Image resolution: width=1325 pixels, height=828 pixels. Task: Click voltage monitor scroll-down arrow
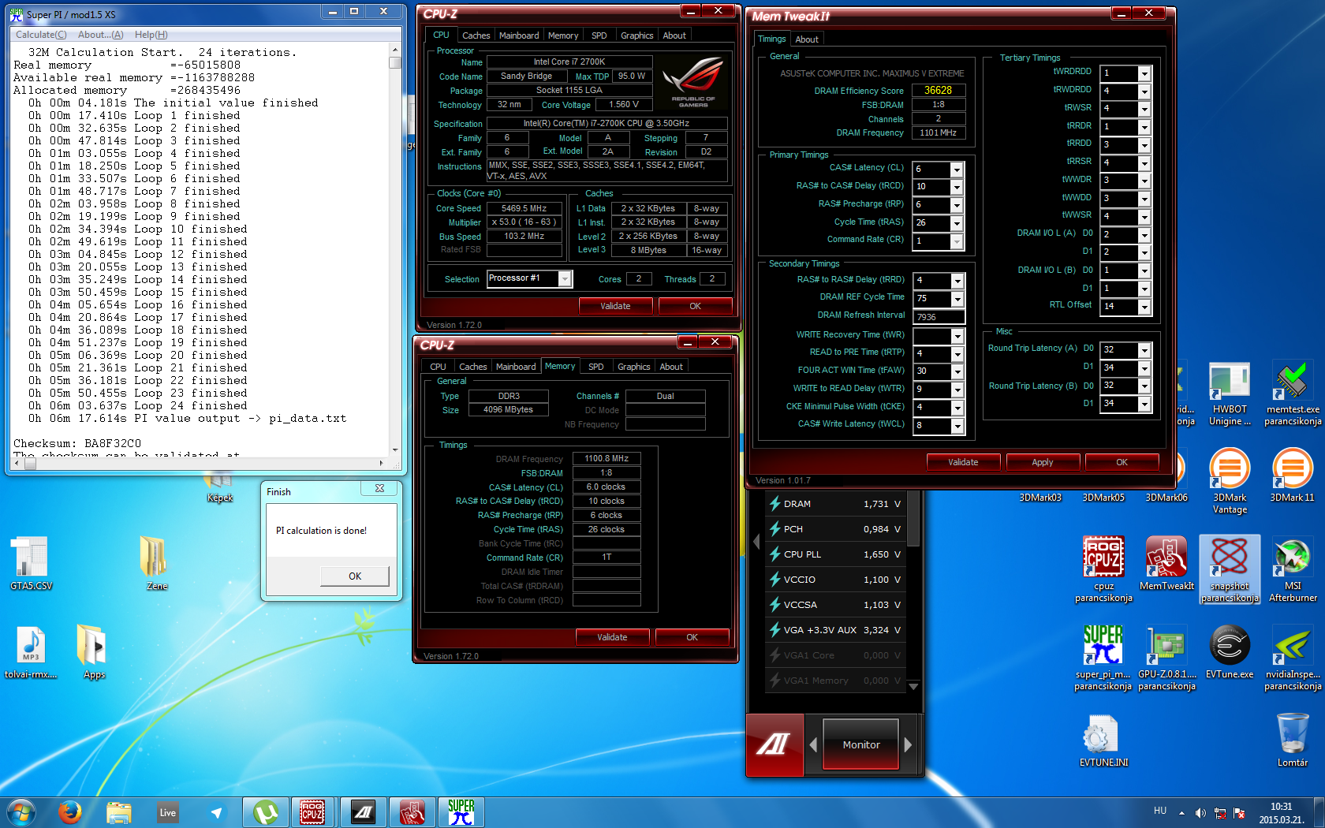(x=913, y=687)
